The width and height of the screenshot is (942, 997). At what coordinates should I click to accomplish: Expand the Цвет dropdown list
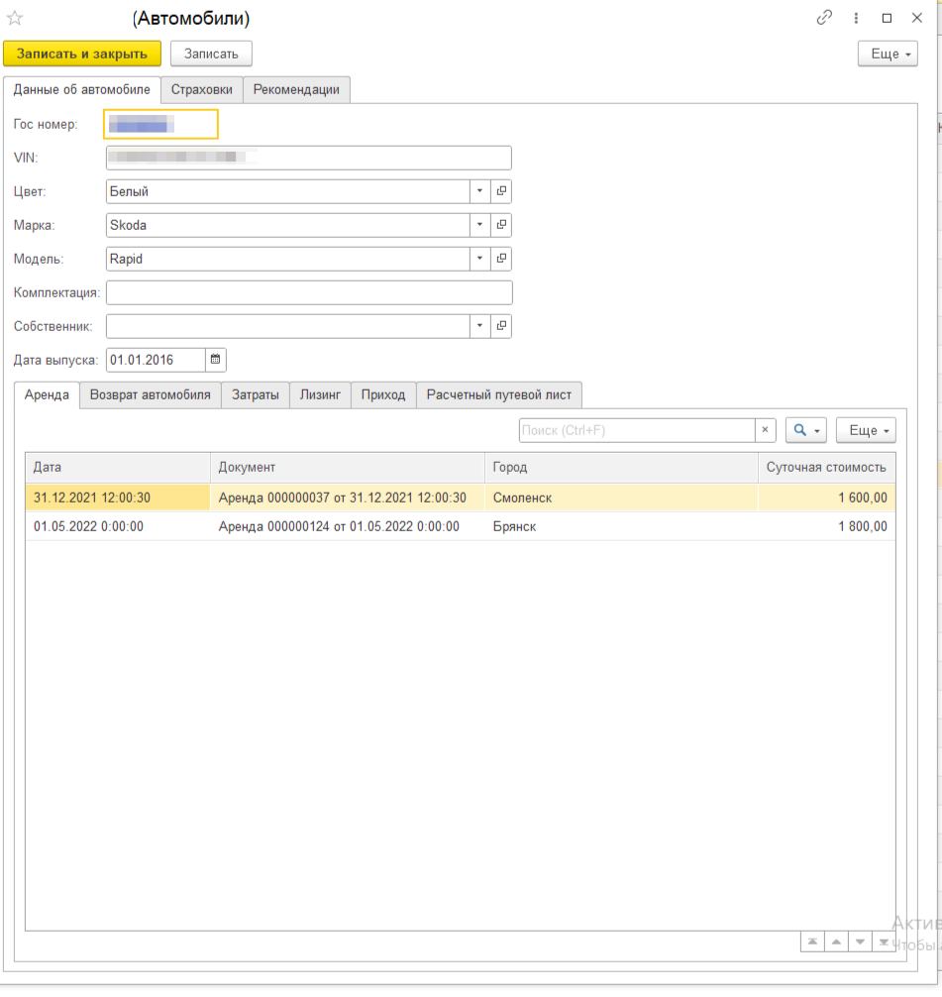click(x=479, y=191)
